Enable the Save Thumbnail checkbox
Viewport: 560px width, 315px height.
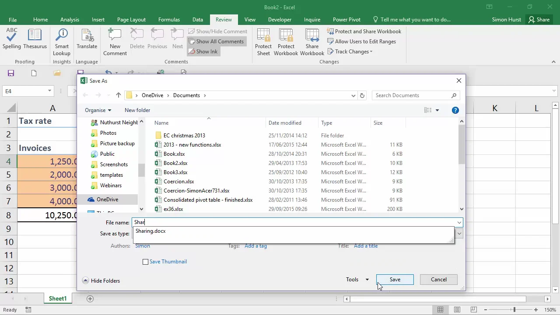pyautogui.click(x=146, y=262)
